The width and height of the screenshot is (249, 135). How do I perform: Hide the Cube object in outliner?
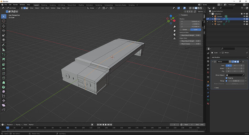(x=244, y=19)
